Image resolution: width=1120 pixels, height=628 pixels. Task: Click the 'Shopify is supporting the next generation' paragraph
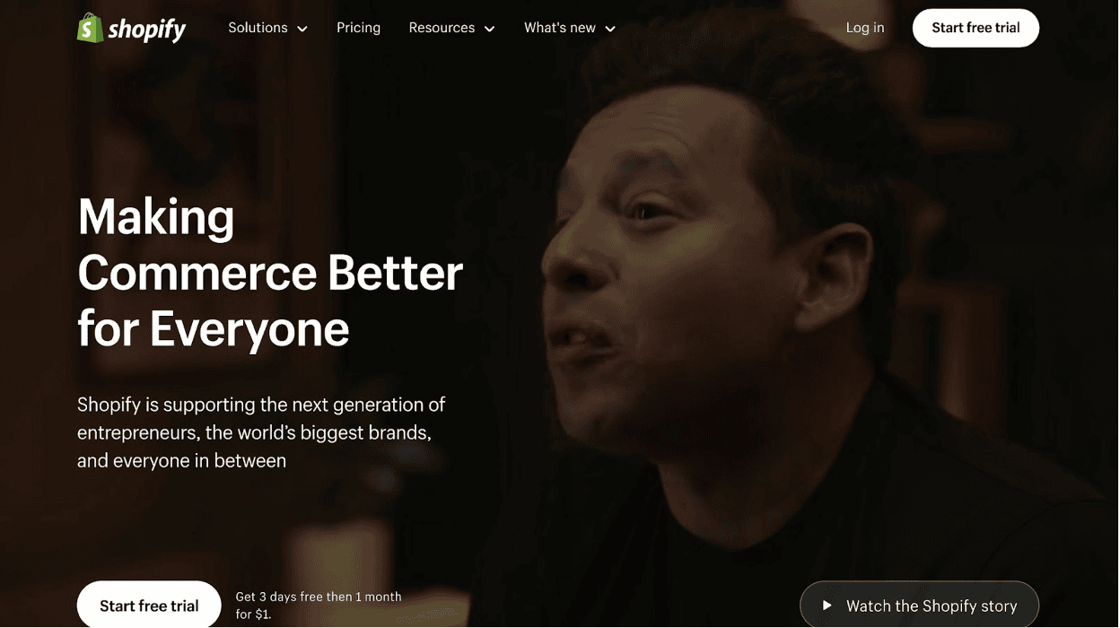coord(261,432)
